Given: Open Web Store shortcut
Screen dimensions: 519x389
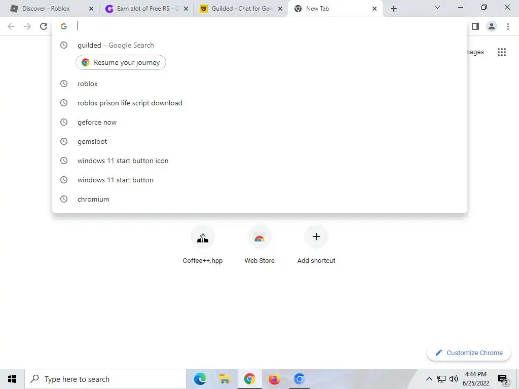Looking at the screenshot, I should [x=259, y=245].
